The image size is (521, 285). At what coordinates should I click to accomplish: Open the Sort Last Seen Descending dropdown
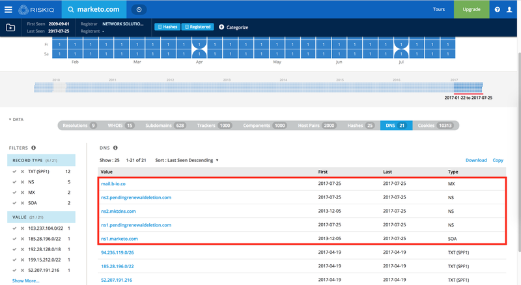pos(187,160)
